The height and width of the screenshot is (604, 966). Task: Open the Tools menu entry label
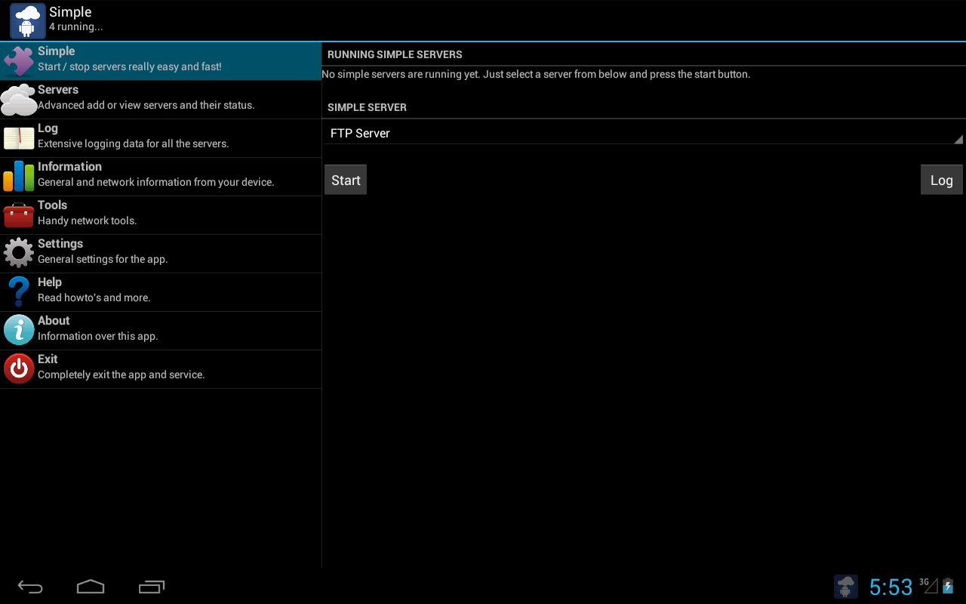[52, 205]
